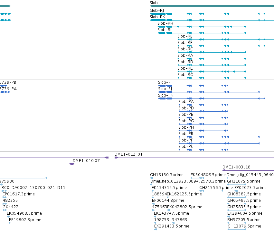The height and width of the screenshot is (231, 274).
Task: Select the Slob-RA transcript label
Action: point(185,56)
